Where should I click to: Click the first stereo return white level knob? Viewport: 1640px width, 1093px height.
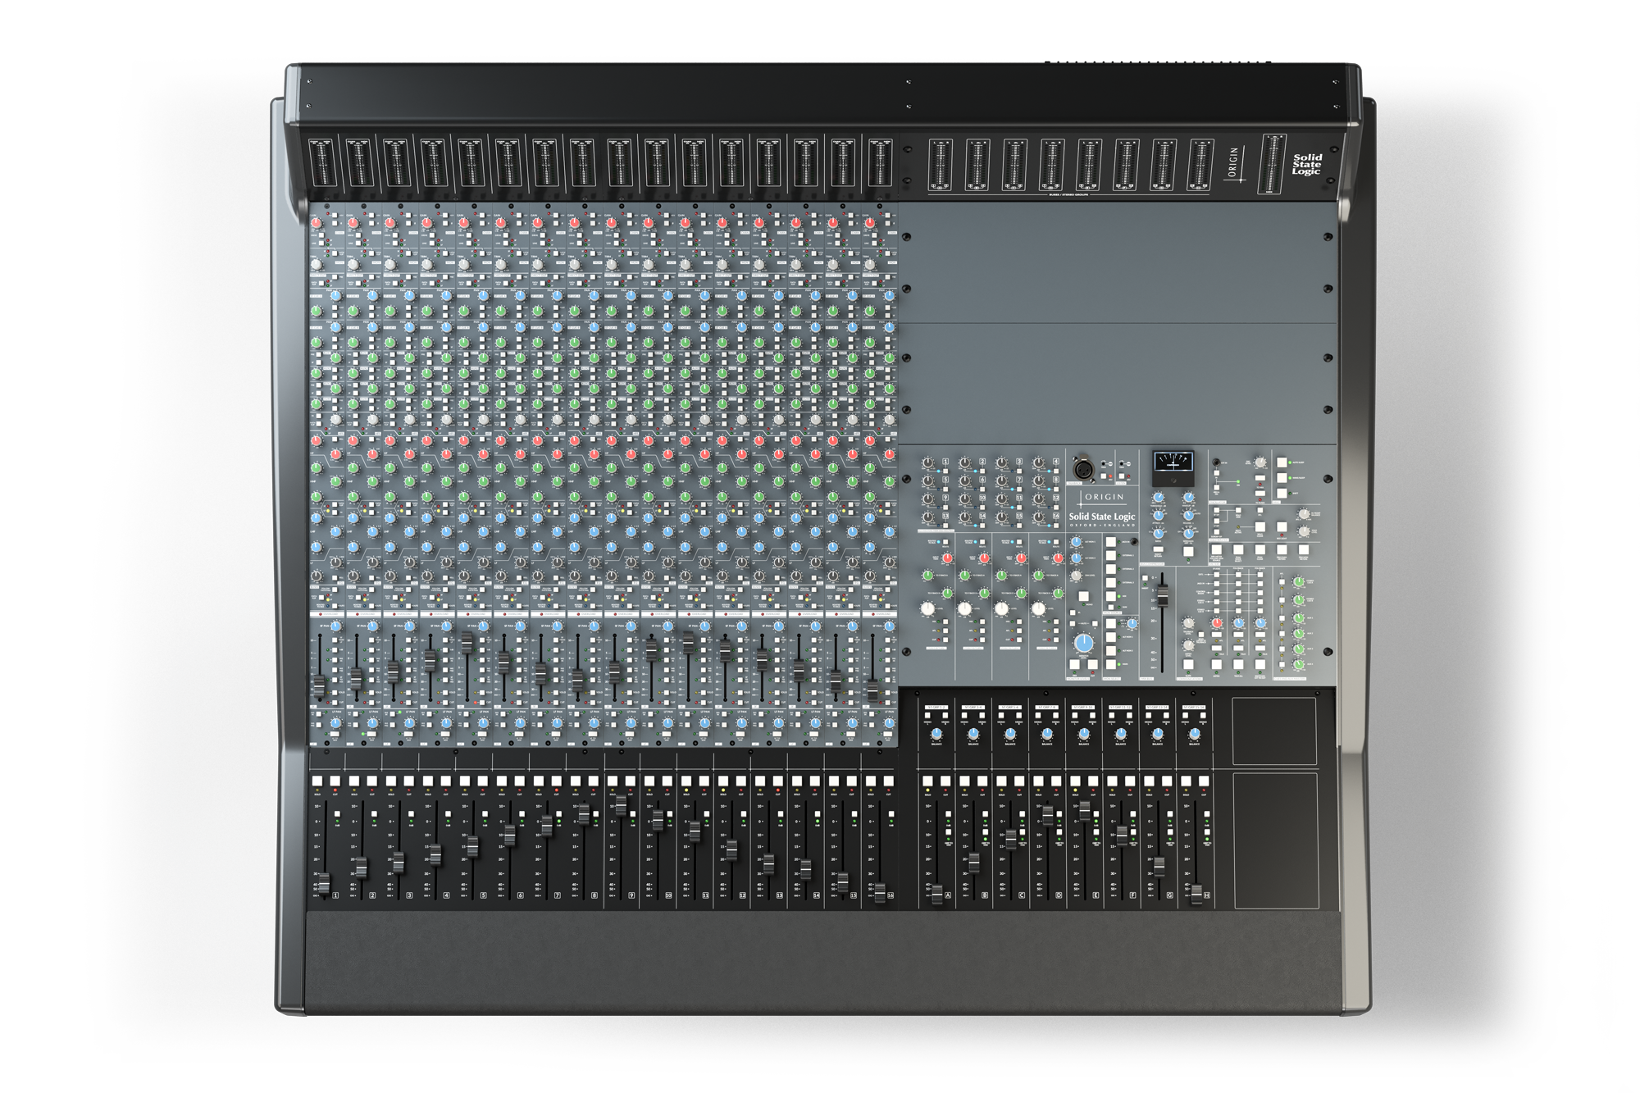(x=927, y=608)
